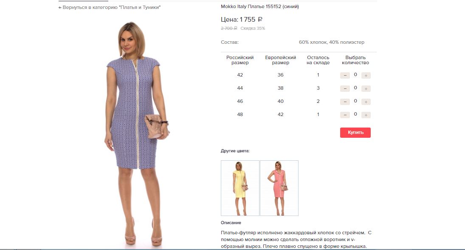The width and height of the screenshot is (465, 250).
Task: View the pink dress color variant
Action: [279, 188]
